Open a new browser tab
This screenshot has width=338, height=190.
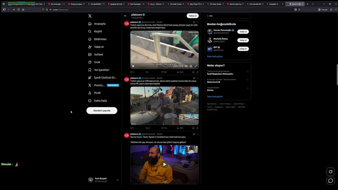click(x=307, y=4)
